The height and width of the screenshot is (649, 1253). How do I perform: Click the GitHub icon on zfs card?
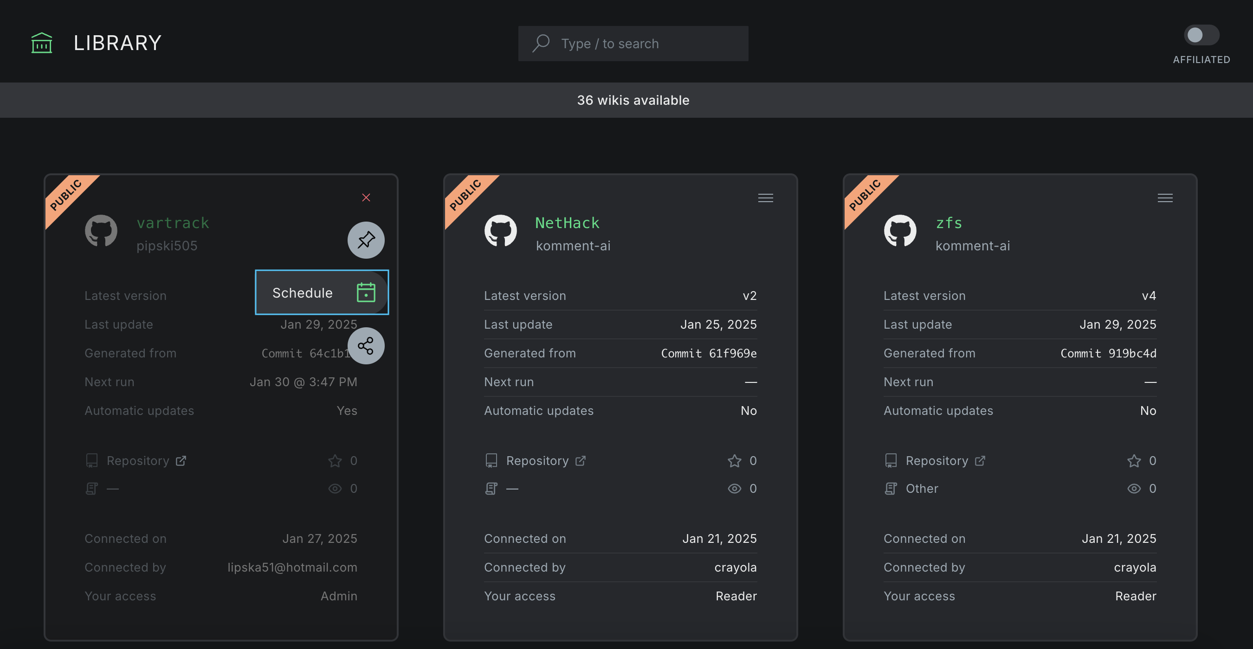click(x=900, y=232)
